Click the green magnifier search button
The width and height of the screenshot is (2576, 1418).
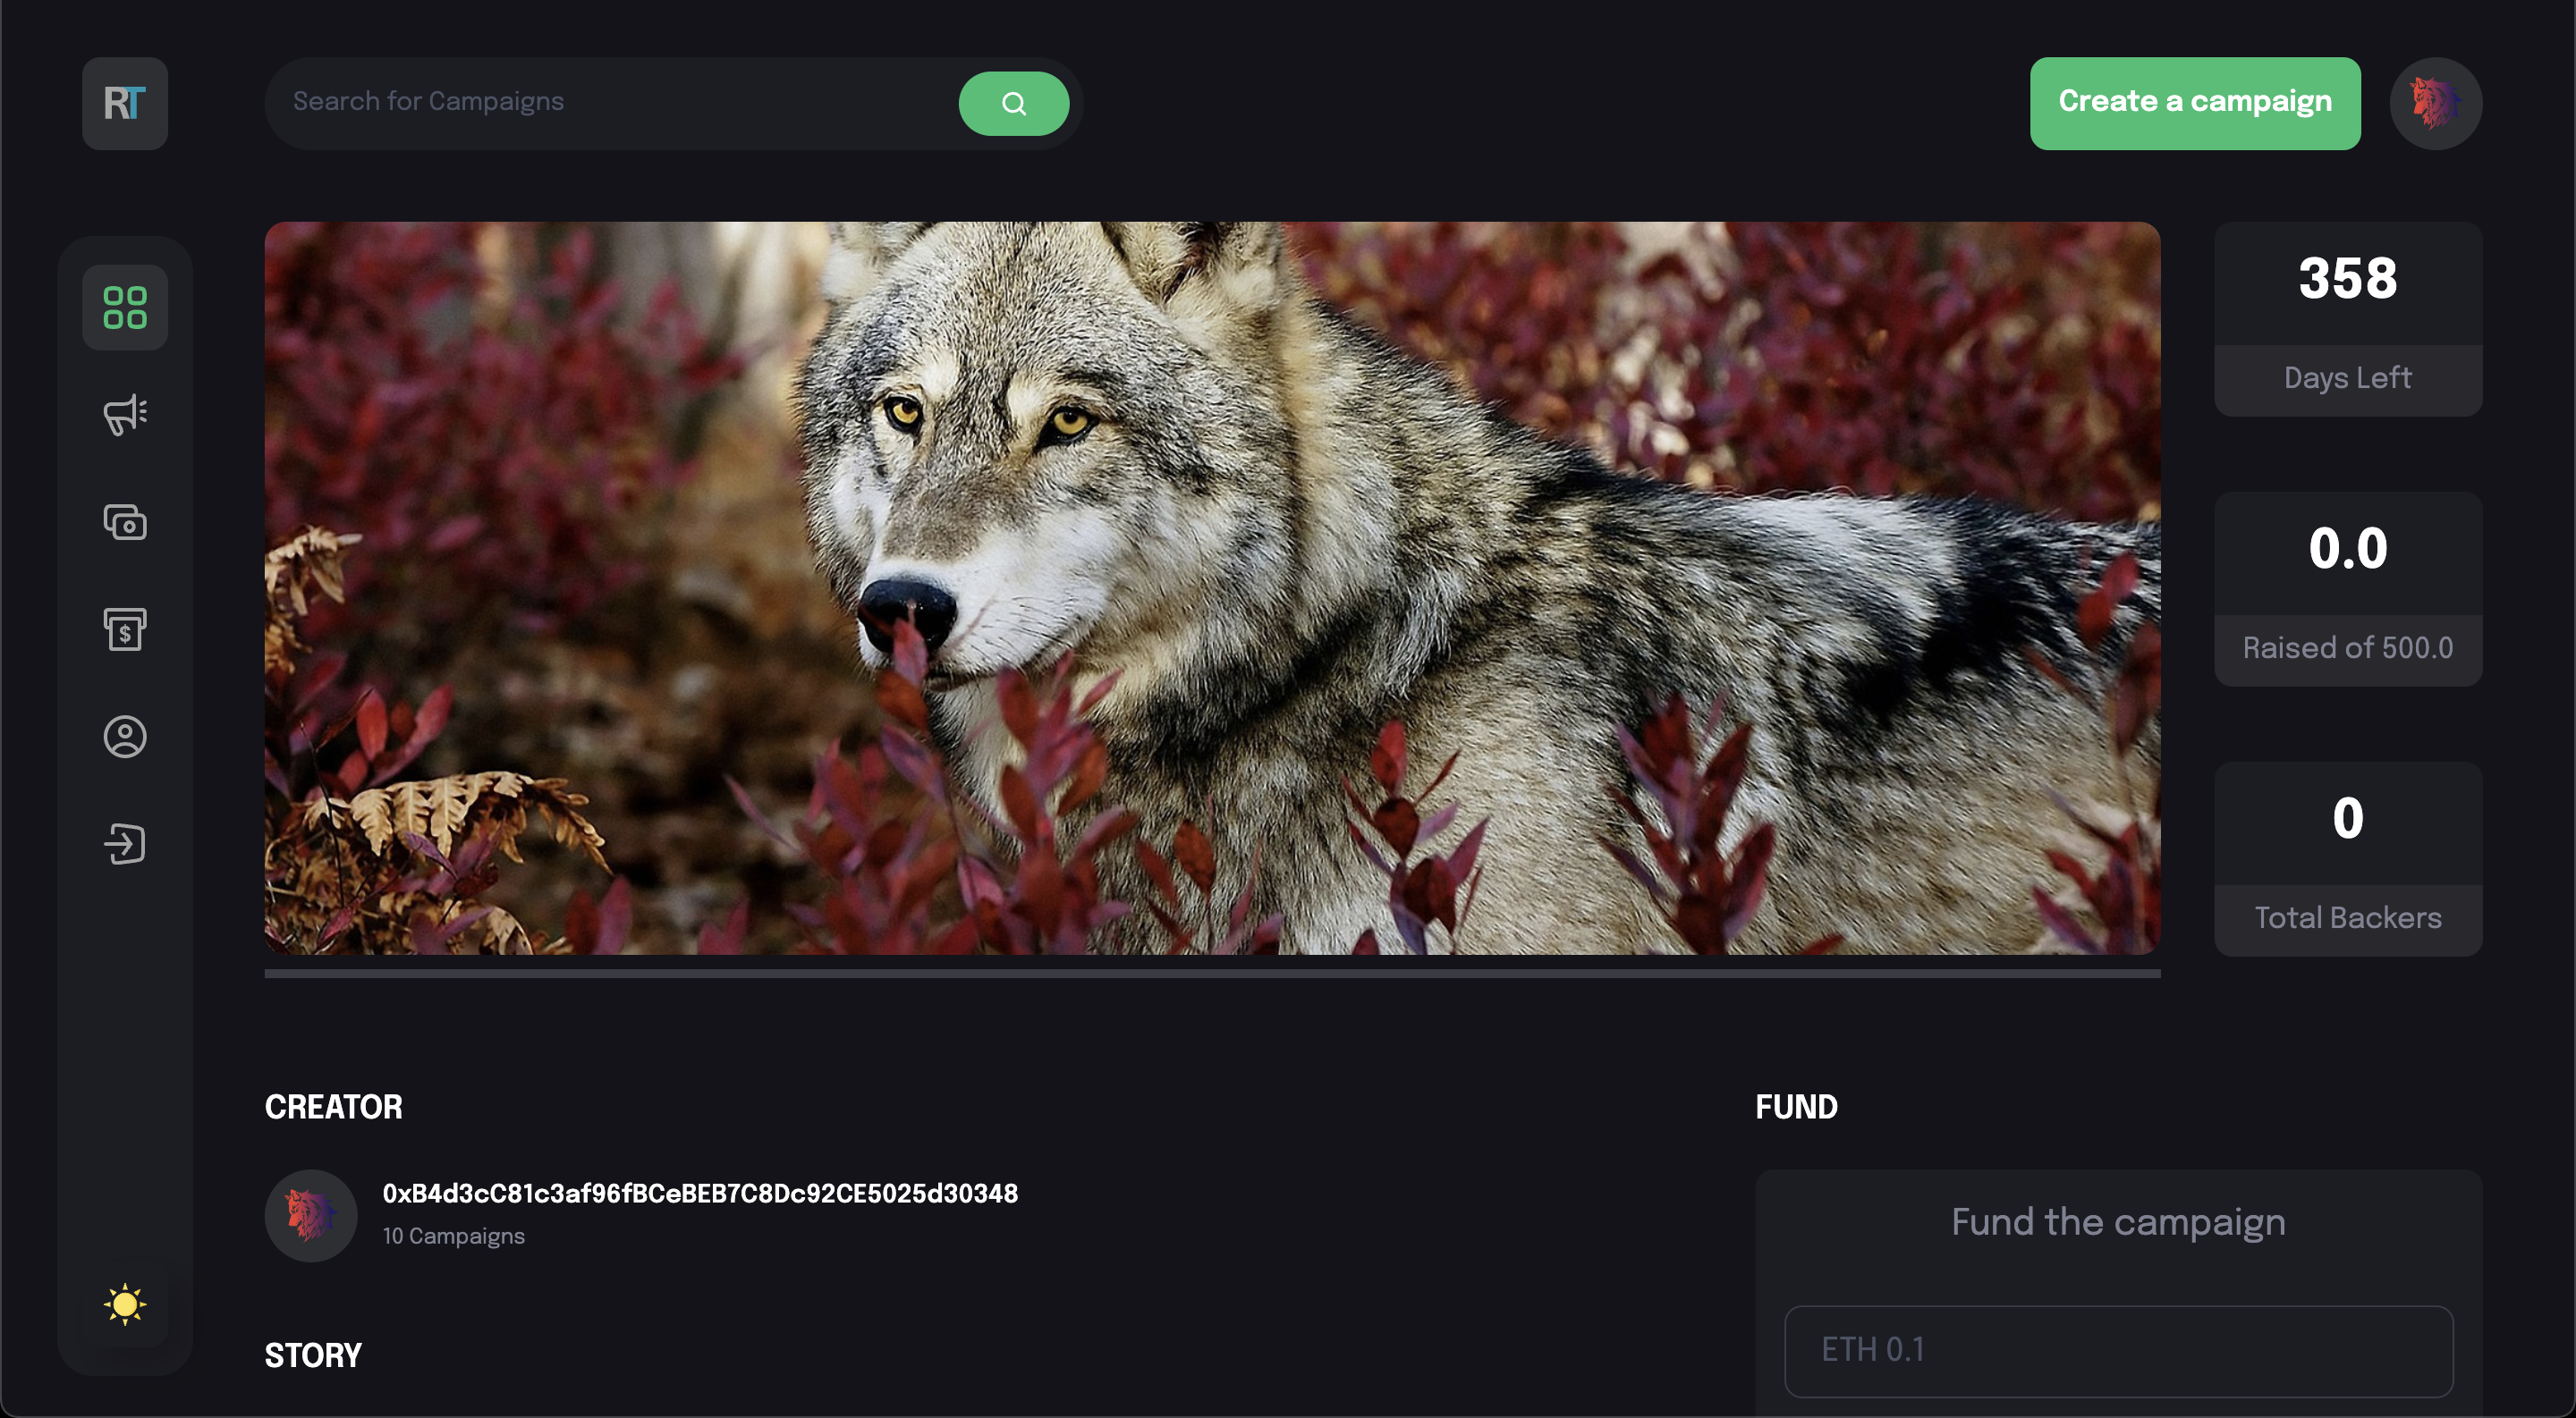(x=1013, y=103)
